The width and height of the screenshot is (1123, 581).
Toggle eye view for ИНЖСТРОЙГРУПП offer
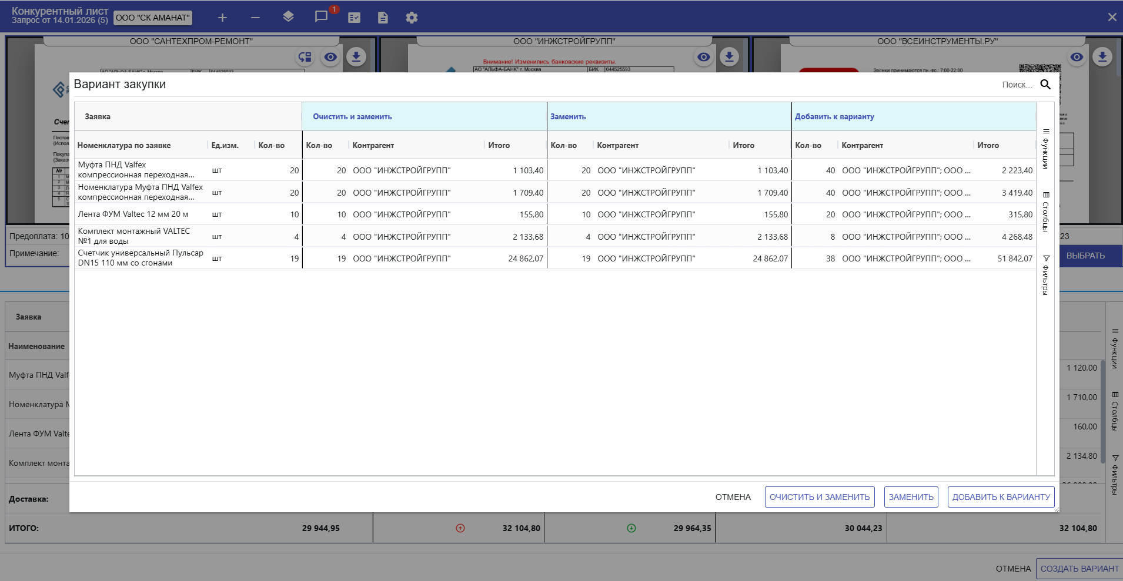(703, 57)
